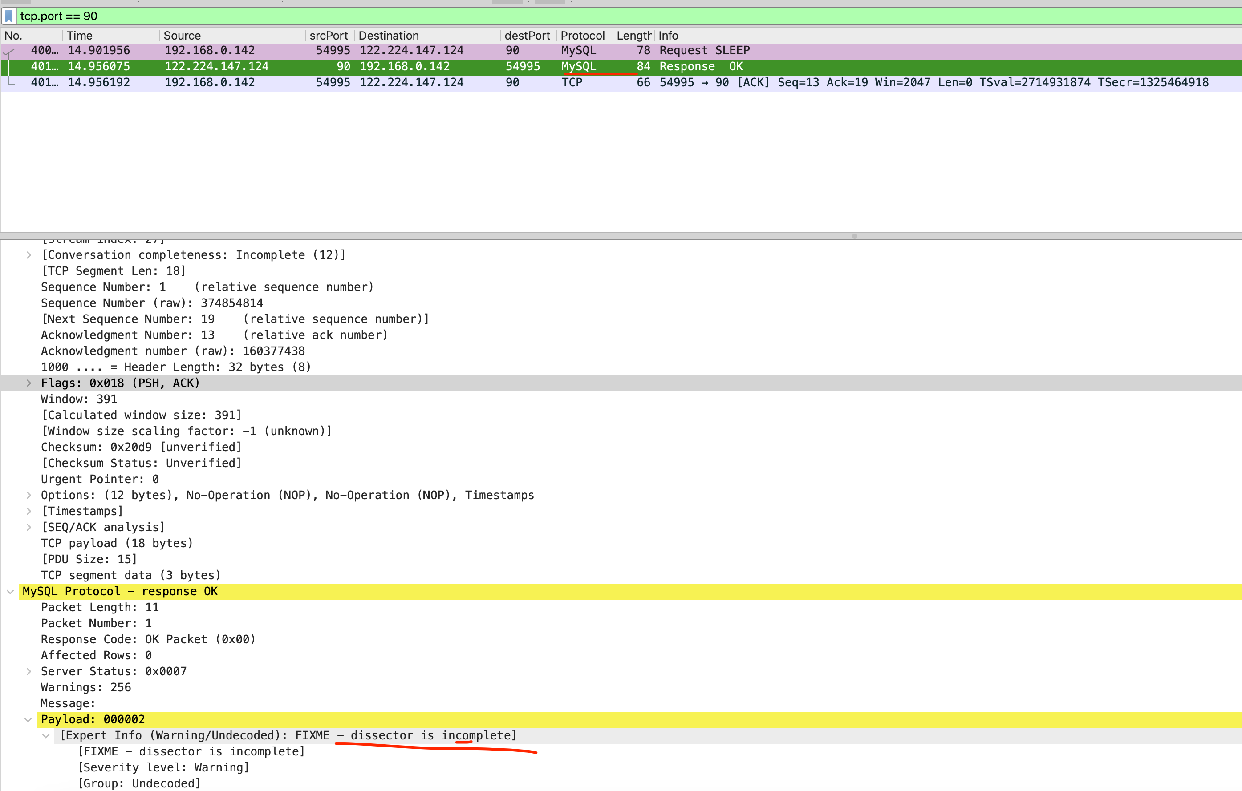Image resolution: width=1242 pixels, height=791 pixels.
Task: Select [Severity level: Warning] line
Action: pyautogui.click(x=163, y=768)
